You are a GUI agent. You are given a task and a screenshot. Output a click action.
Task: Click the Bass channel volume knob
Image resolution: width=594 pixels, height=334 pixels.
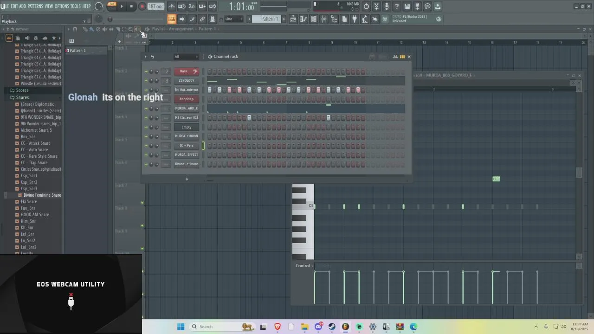[x=156, y=71]
